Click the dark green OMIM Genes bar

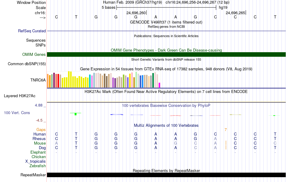pos(166,55)
